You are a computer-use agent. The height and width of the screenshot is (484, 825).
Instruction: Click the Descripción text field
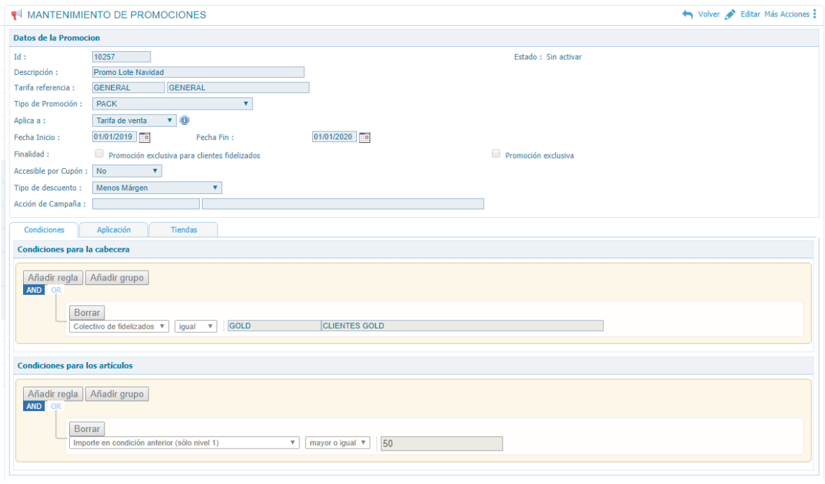coord(198,72)
